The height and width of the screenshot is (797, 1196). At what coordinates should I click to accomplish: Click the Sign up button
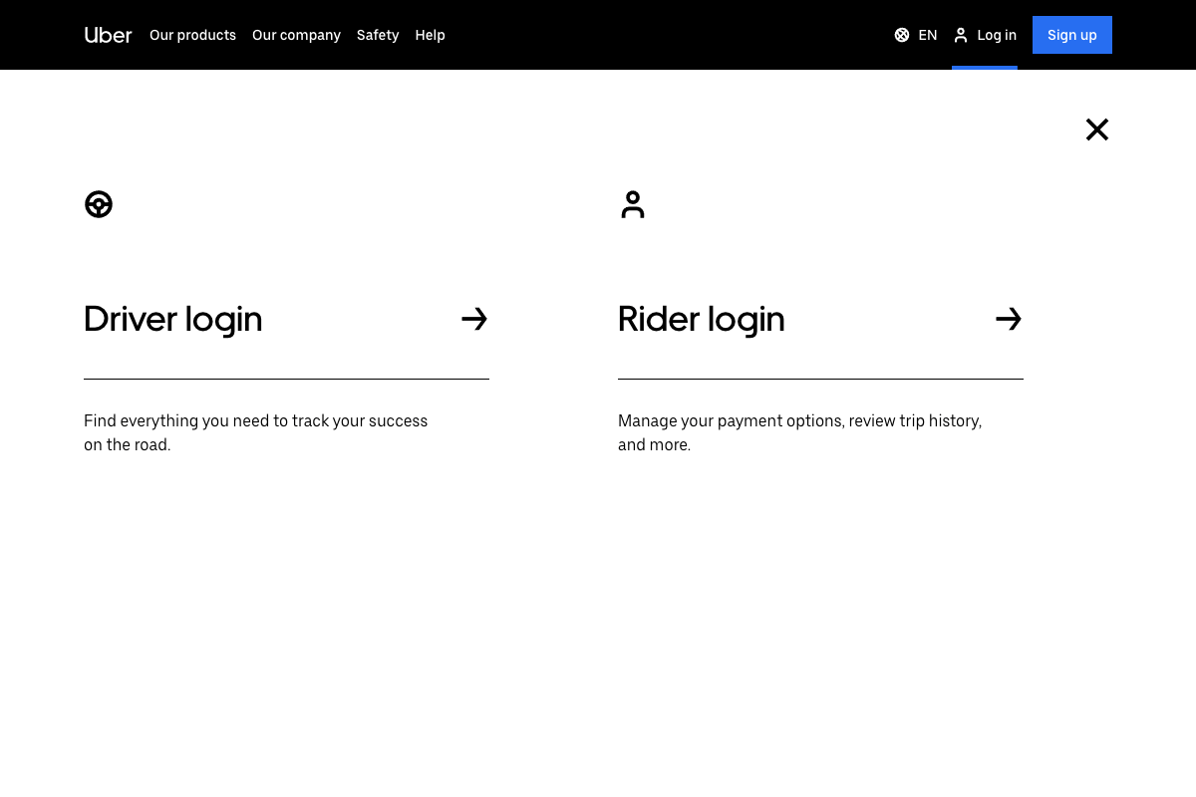[x=1072, y=35]
